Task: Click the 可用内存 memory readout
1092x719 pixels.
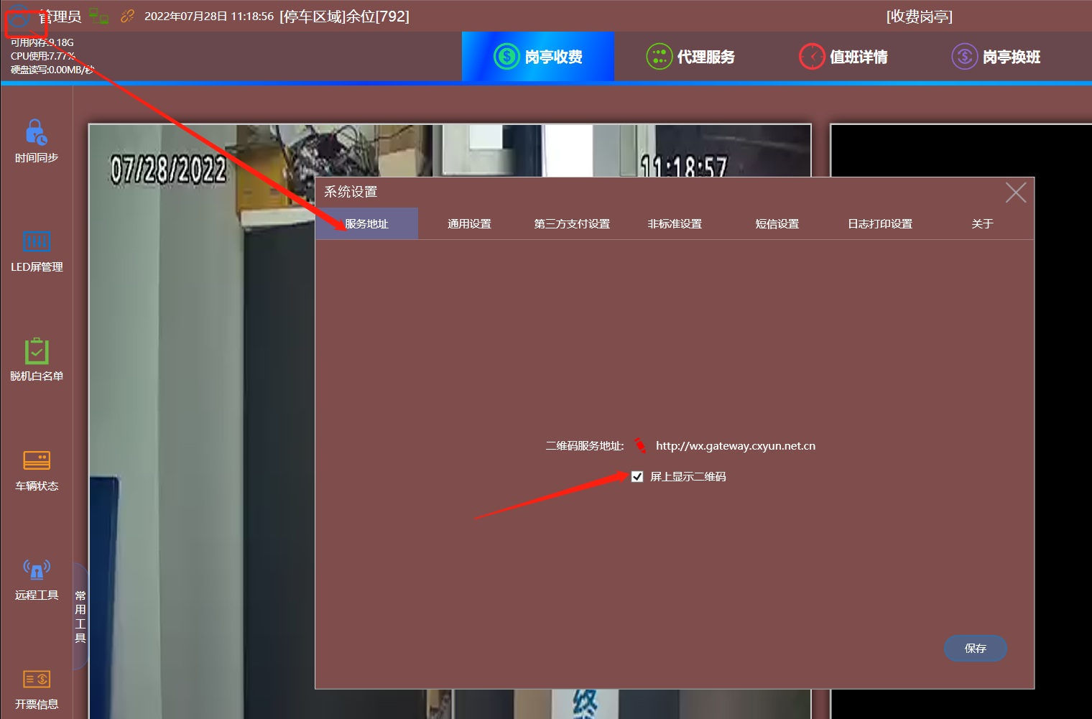Action: point(42,42)
